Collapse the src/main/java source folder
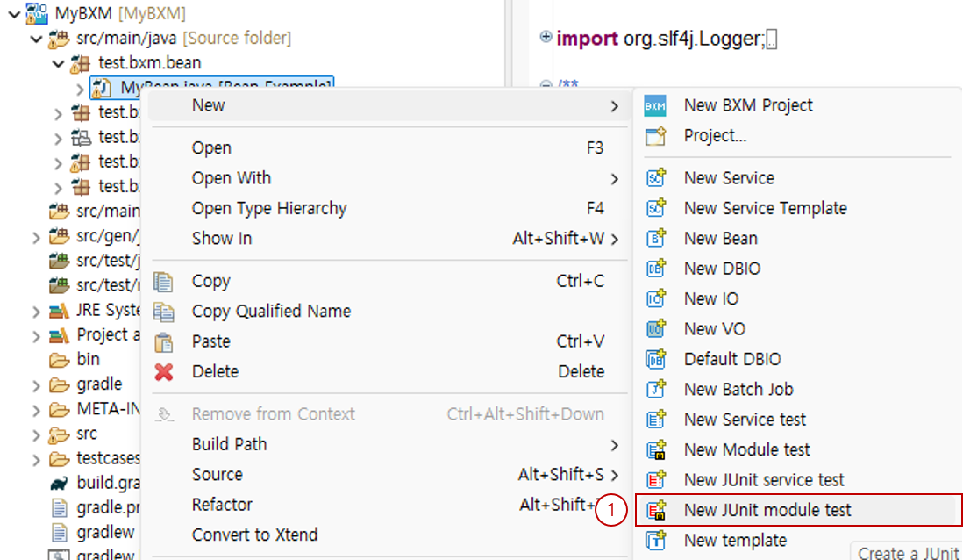Screen dimensions: 963x560 coord(36,39)
